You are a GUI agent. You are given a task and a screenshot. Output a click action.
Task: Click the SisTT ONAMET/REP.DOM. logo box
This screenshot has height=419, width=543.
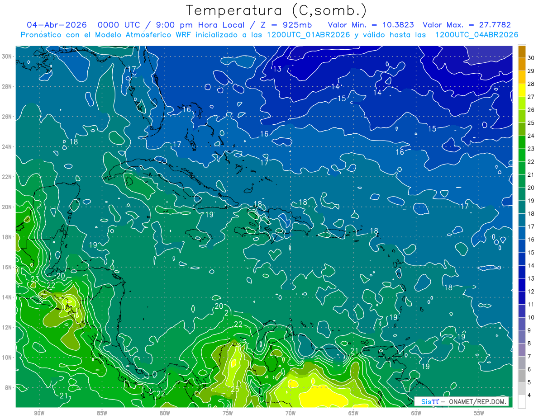(462, 401)
